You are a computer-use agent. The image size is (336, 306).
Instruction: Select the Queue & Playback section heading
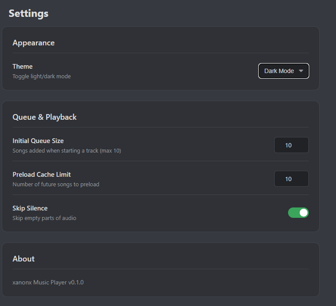(x=44, y=117)
